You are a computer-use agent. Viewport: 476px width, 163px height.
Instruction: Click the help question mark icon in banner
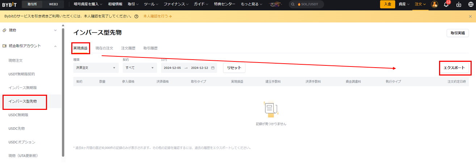pos(136,17)
